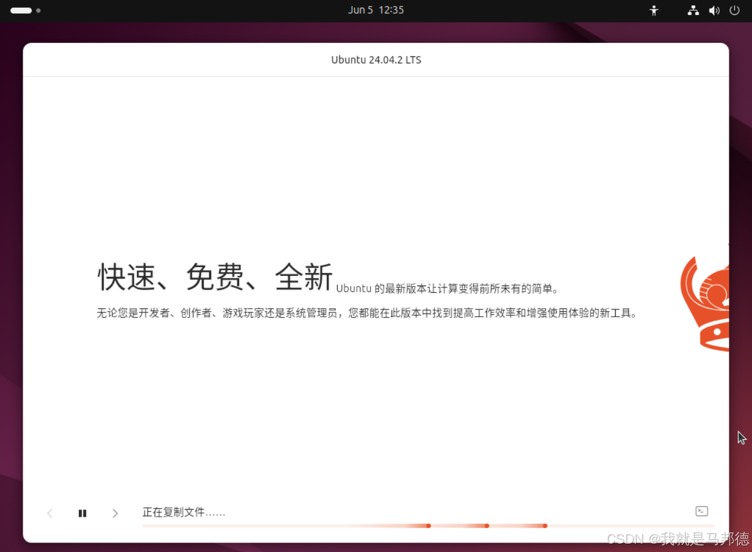Open the accessibility menu in top bar
752x552 pixels.
654,10
